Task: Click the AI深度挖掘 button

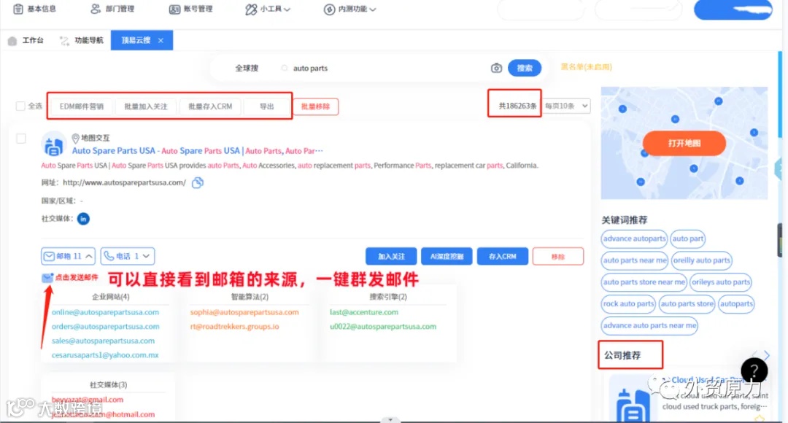Action: click(x=447, y=256)
